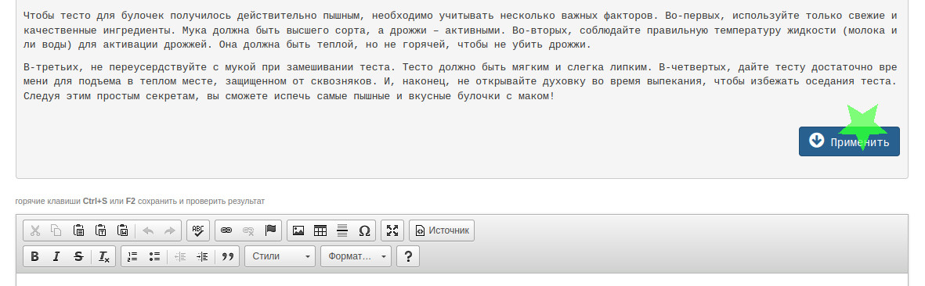Toggle the numbered list

click(x=132, y=256)
